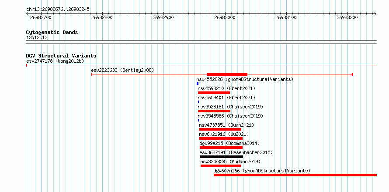Click the thick red segment of esv2223633
The image size is (389, 192).
(227, 74)
